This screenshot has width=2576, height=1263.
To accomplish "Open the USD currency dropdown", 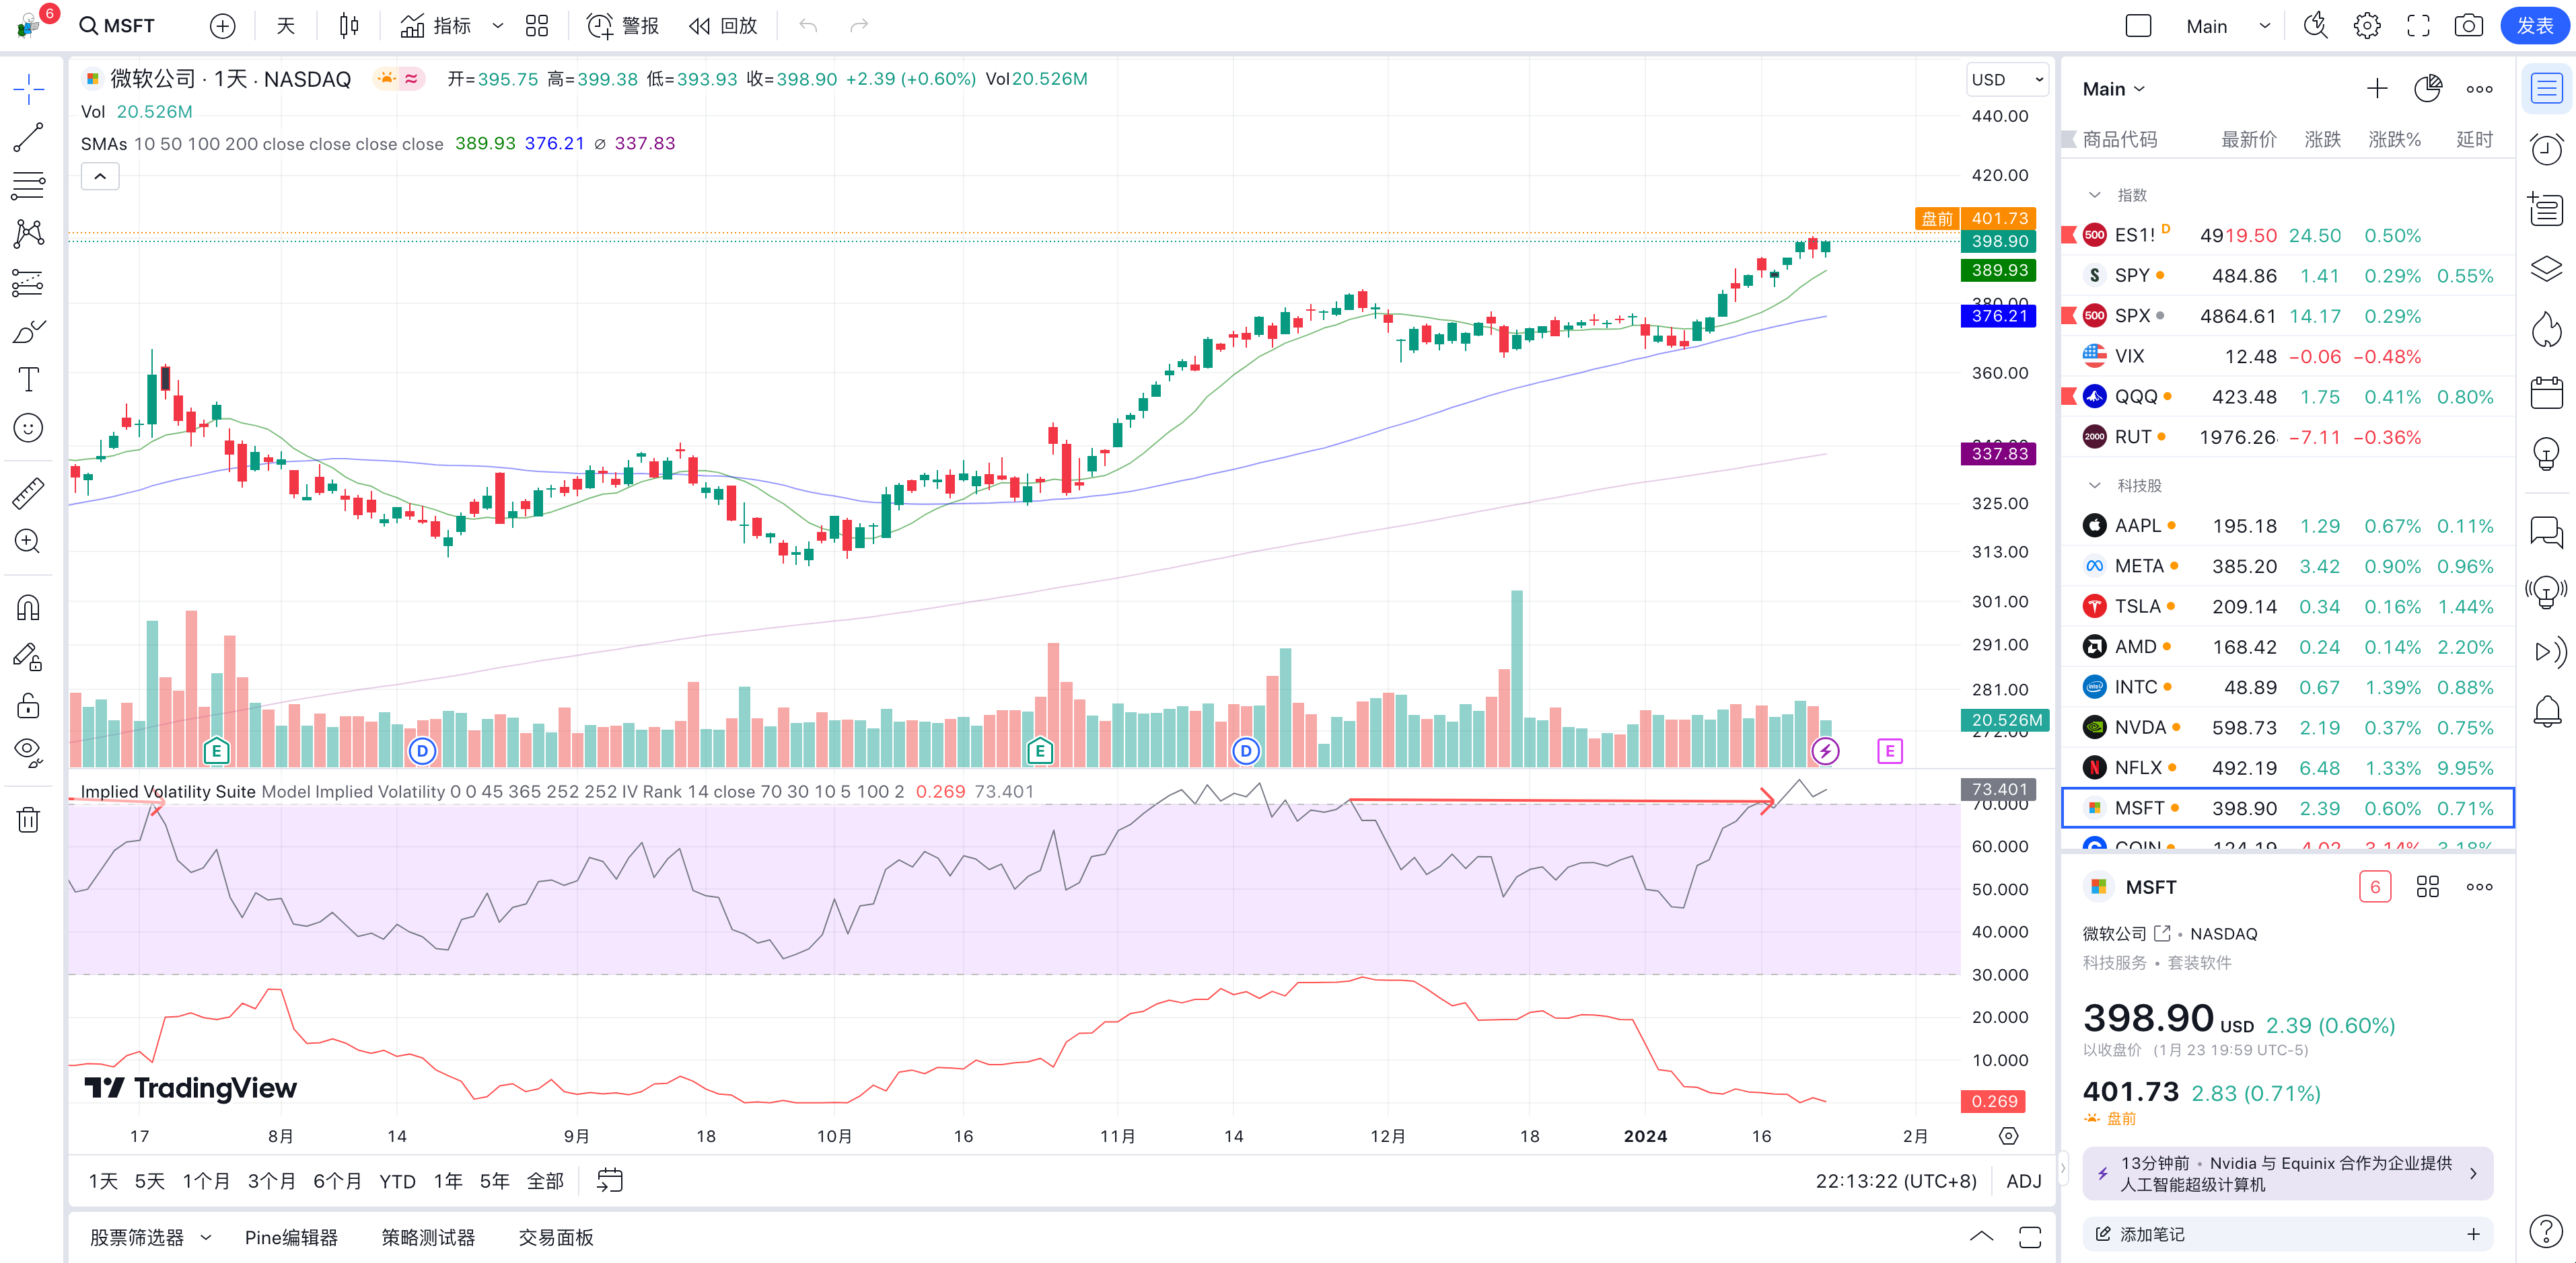I will (2006, 80).
